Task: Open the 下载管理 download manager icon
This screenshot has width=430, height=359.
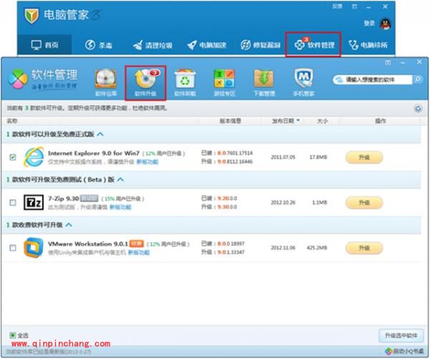Action: click(x=264, y=82)
